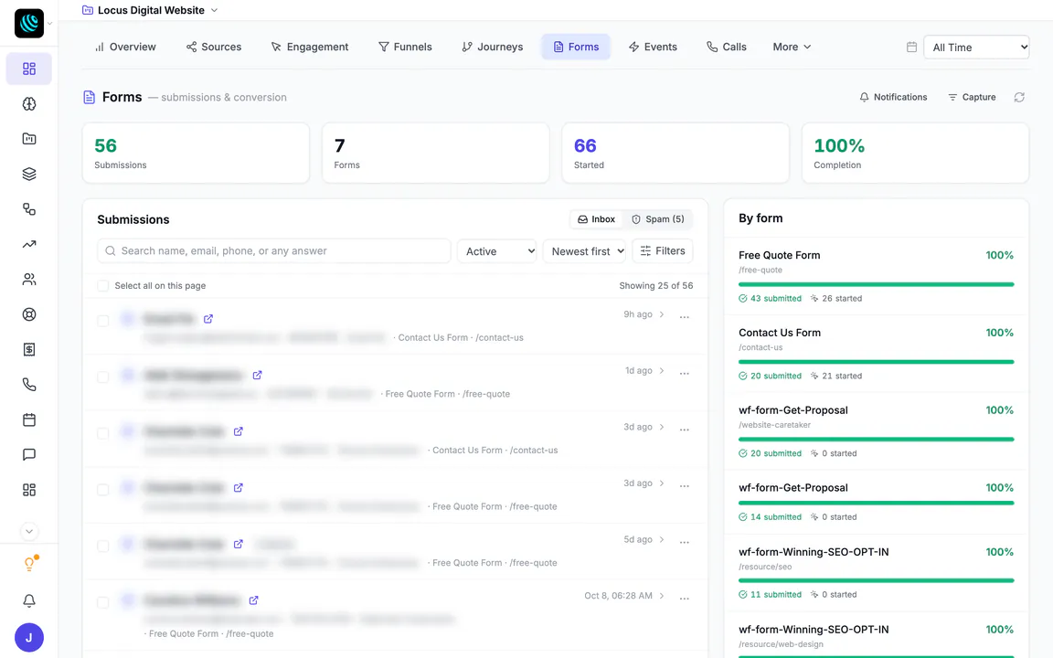Image resolution: width=1053 pixels, height=658 pixels.
Task: Tick checkbox for the 9h ago submission
Action: tap(102, 321)
